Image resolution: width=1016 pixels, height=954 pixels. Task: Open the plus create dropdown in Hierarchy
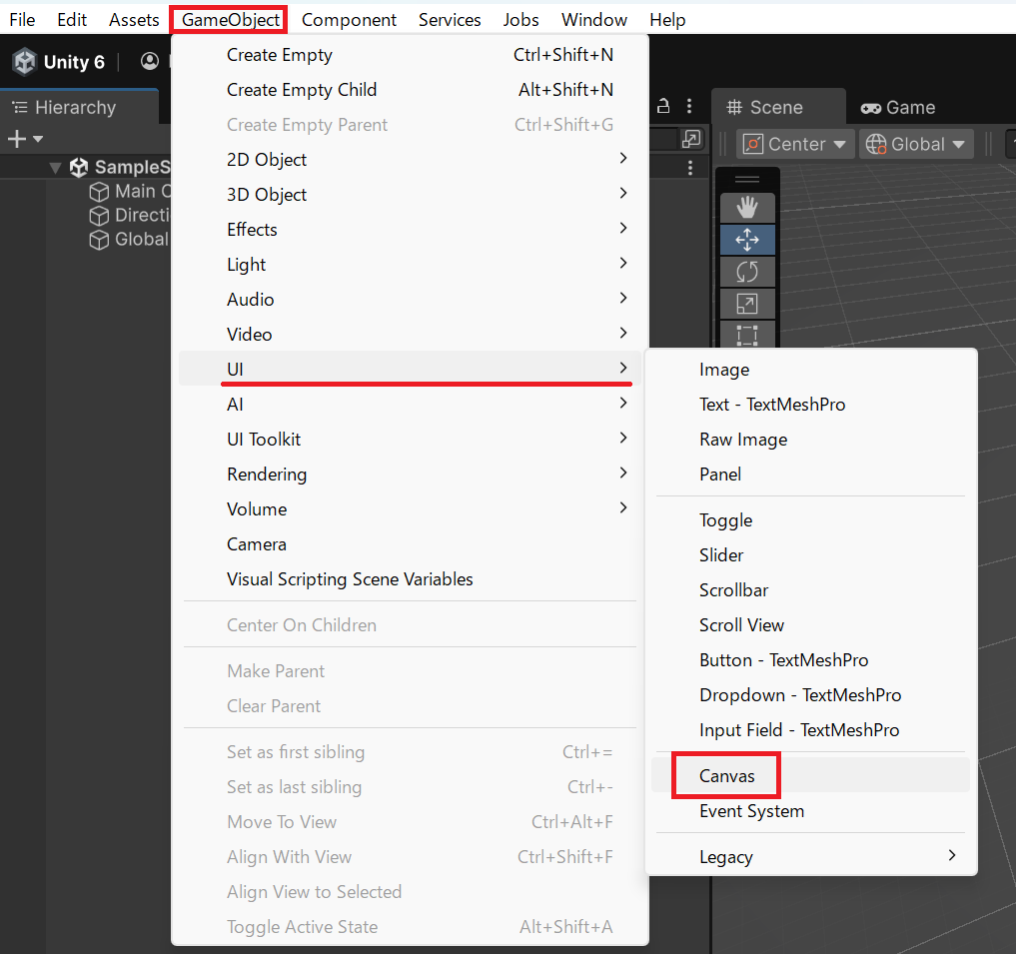[25, 139]
